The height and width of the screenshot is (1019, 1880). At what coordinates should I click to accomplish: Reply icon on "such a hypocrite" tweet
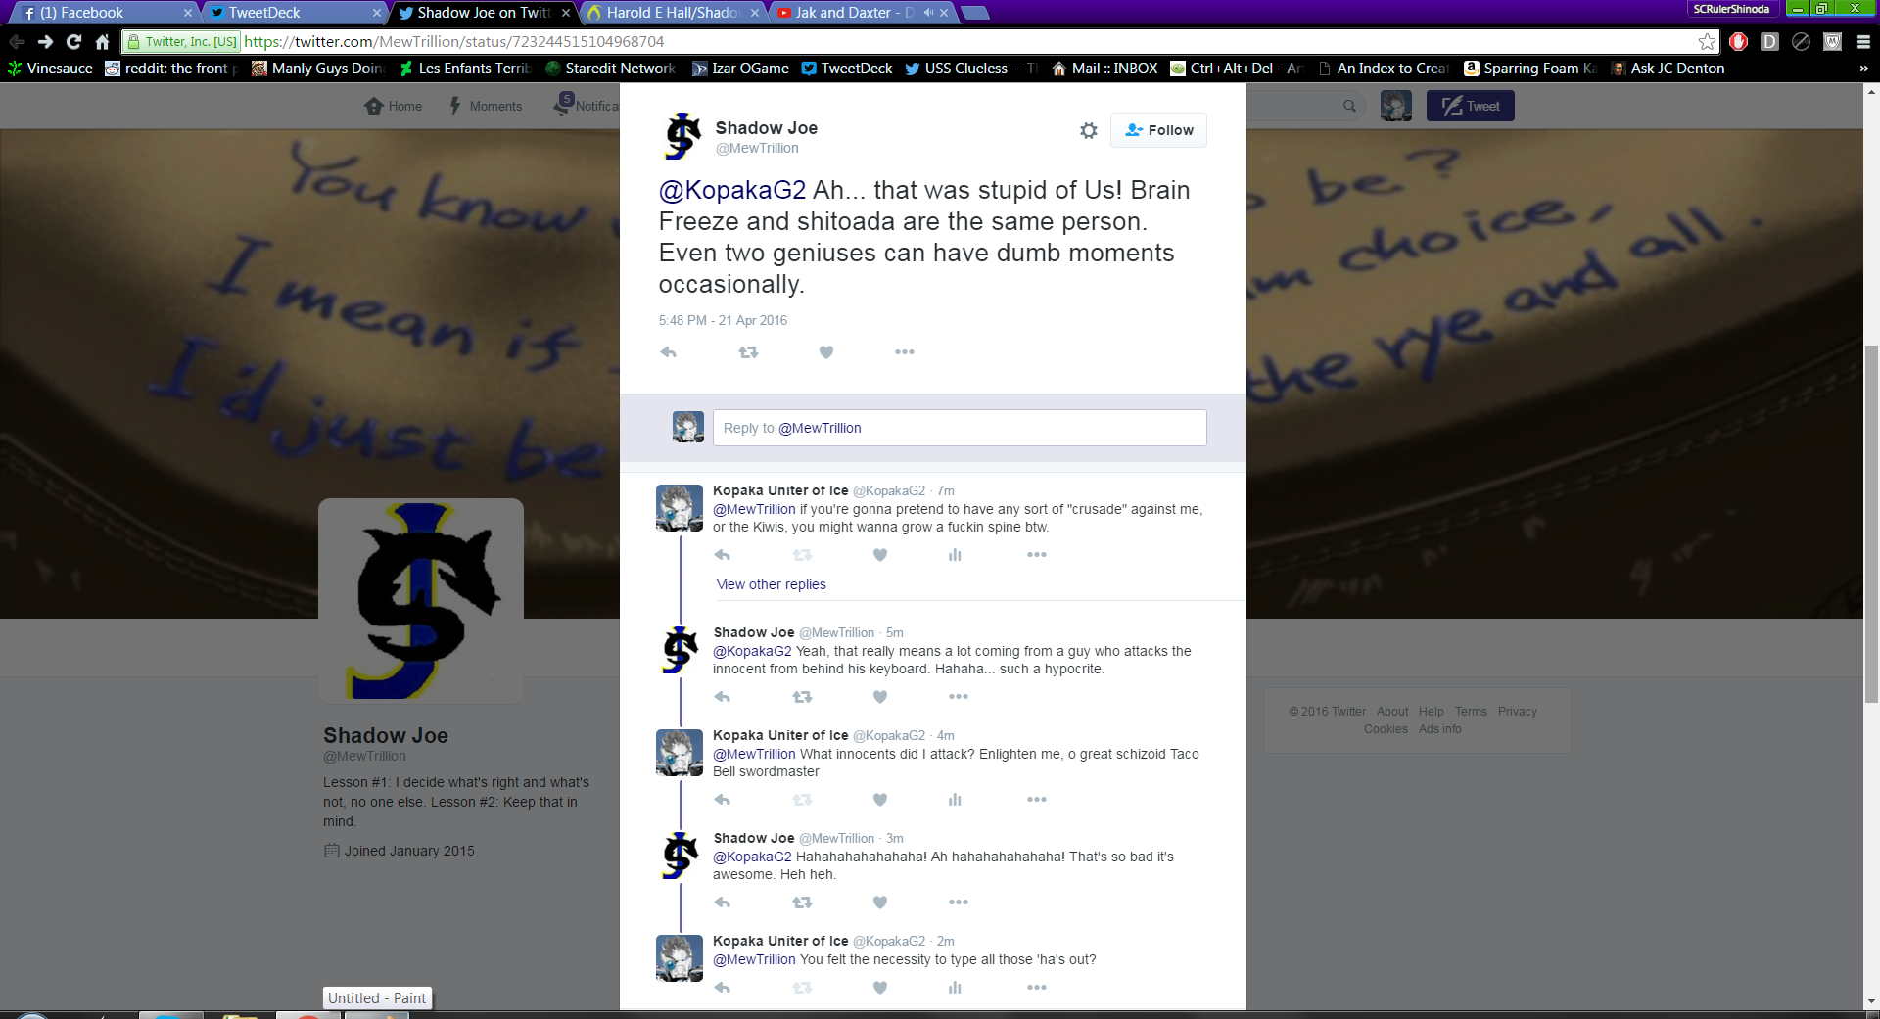(x=723, y=697)
